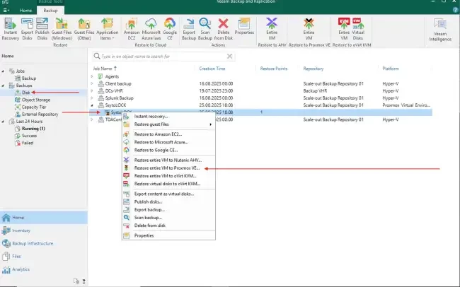Sort by Platform column header
460x287 pixels.
pyautogui.click(x=391, y=69)
